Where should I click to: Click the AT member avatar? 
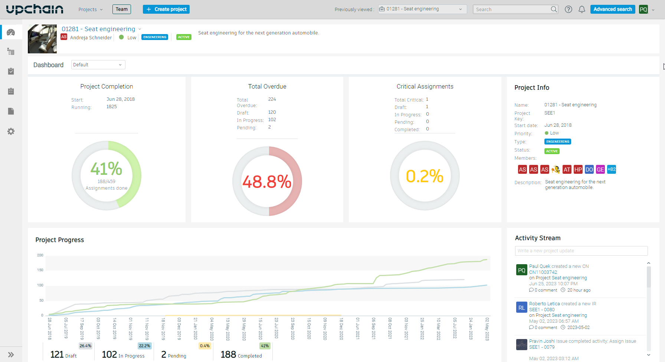coord(567,170)
